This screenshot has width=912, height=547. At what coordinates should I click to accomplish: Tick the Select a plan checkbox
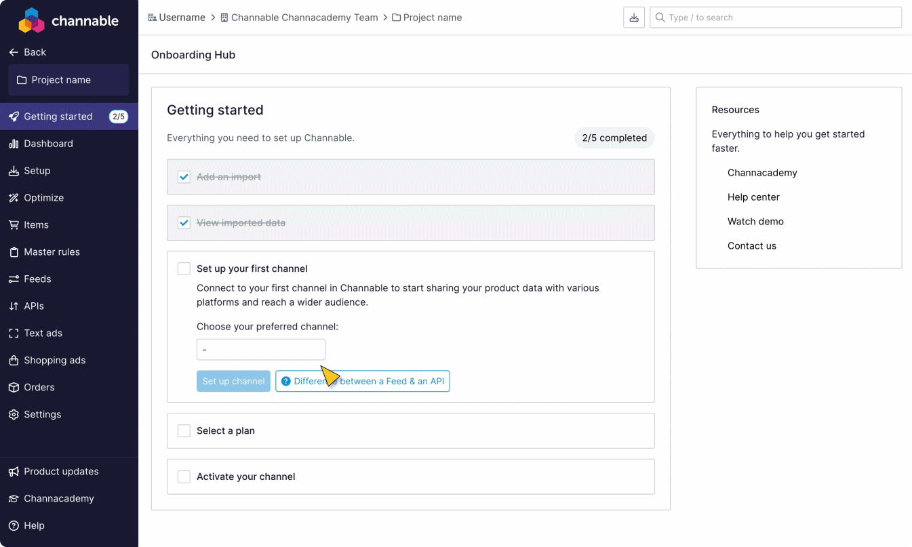pyautogui.click(x=184, y=431)
